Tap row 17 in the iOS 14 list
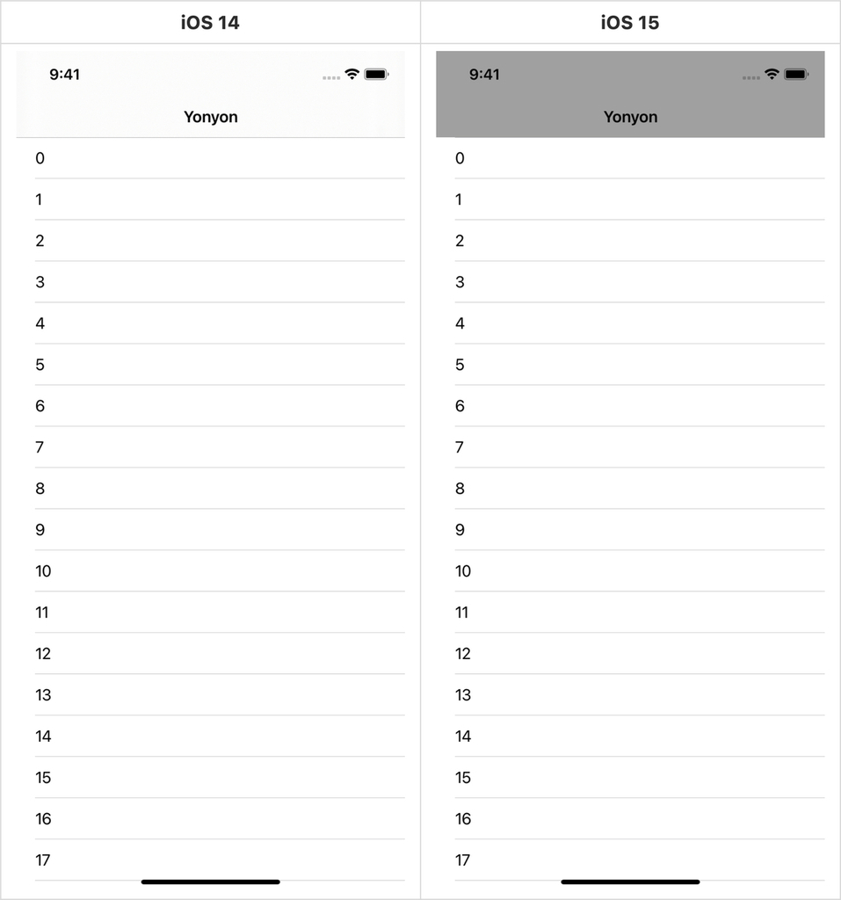841x900 pixels. pos(211,860)
